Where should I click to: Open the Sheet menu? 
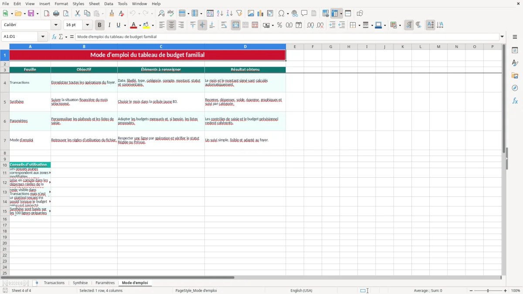pos(94,3)
